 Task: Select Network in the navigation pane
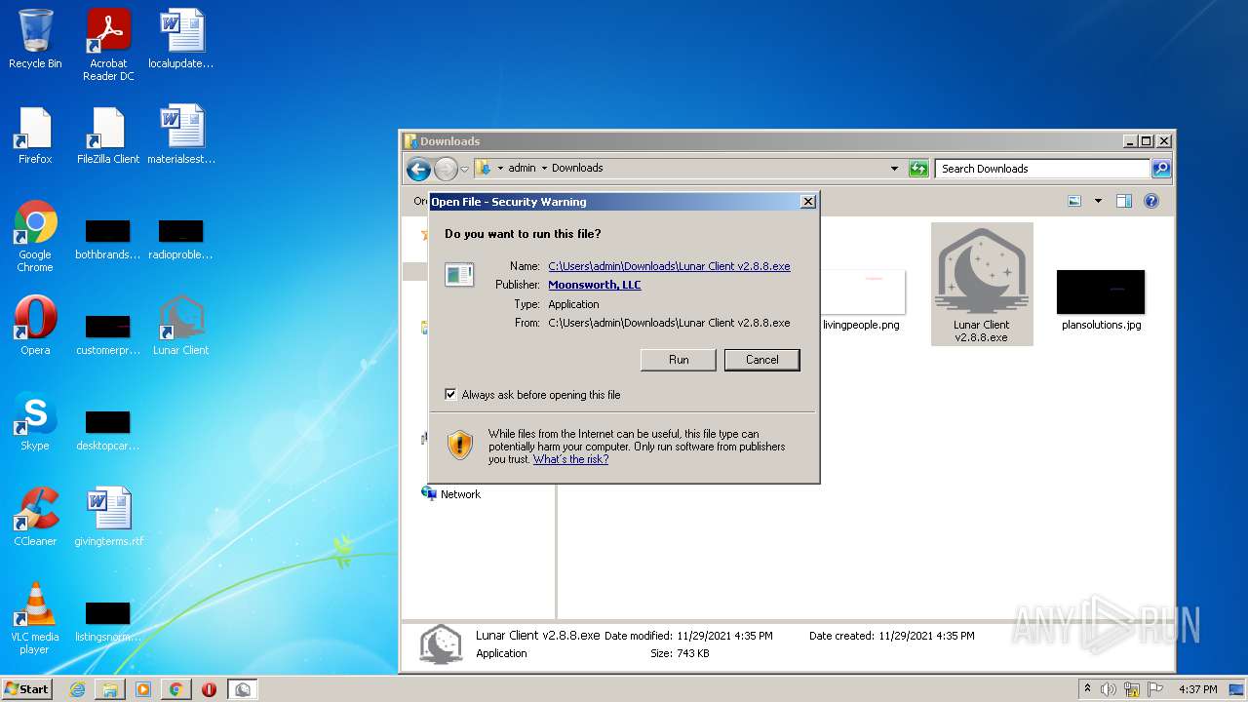[460, 494]
